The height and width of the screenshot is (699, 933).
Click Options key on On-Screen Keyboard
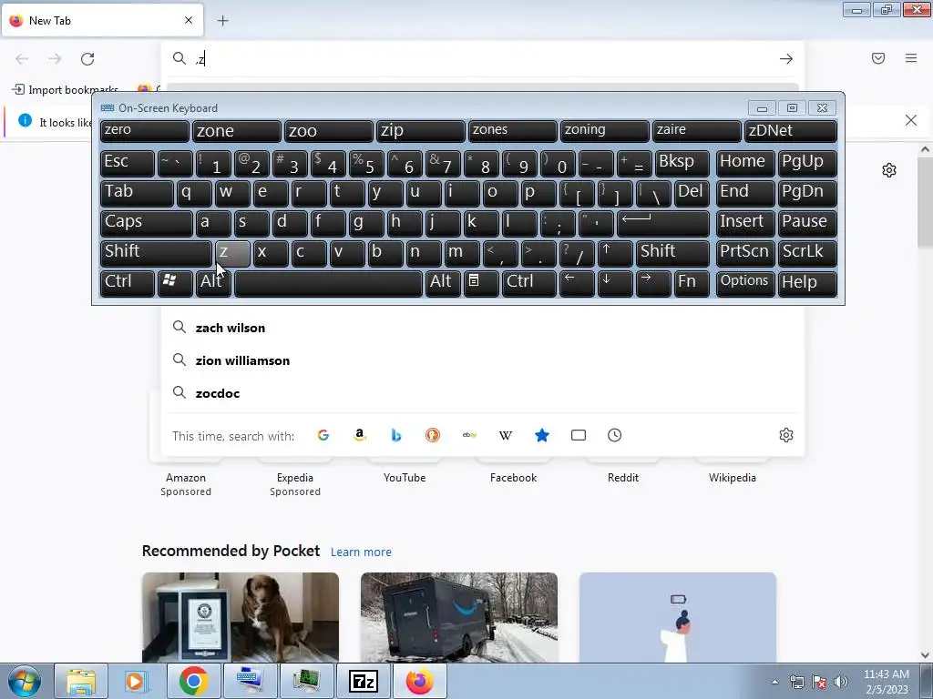tap(745, 282)
